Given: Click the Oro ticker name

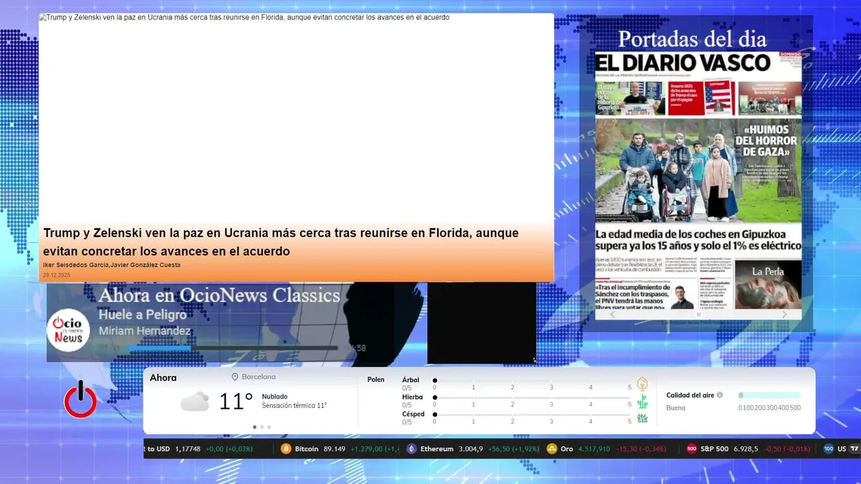Looking at the screenshot, I should coord(567,448).
